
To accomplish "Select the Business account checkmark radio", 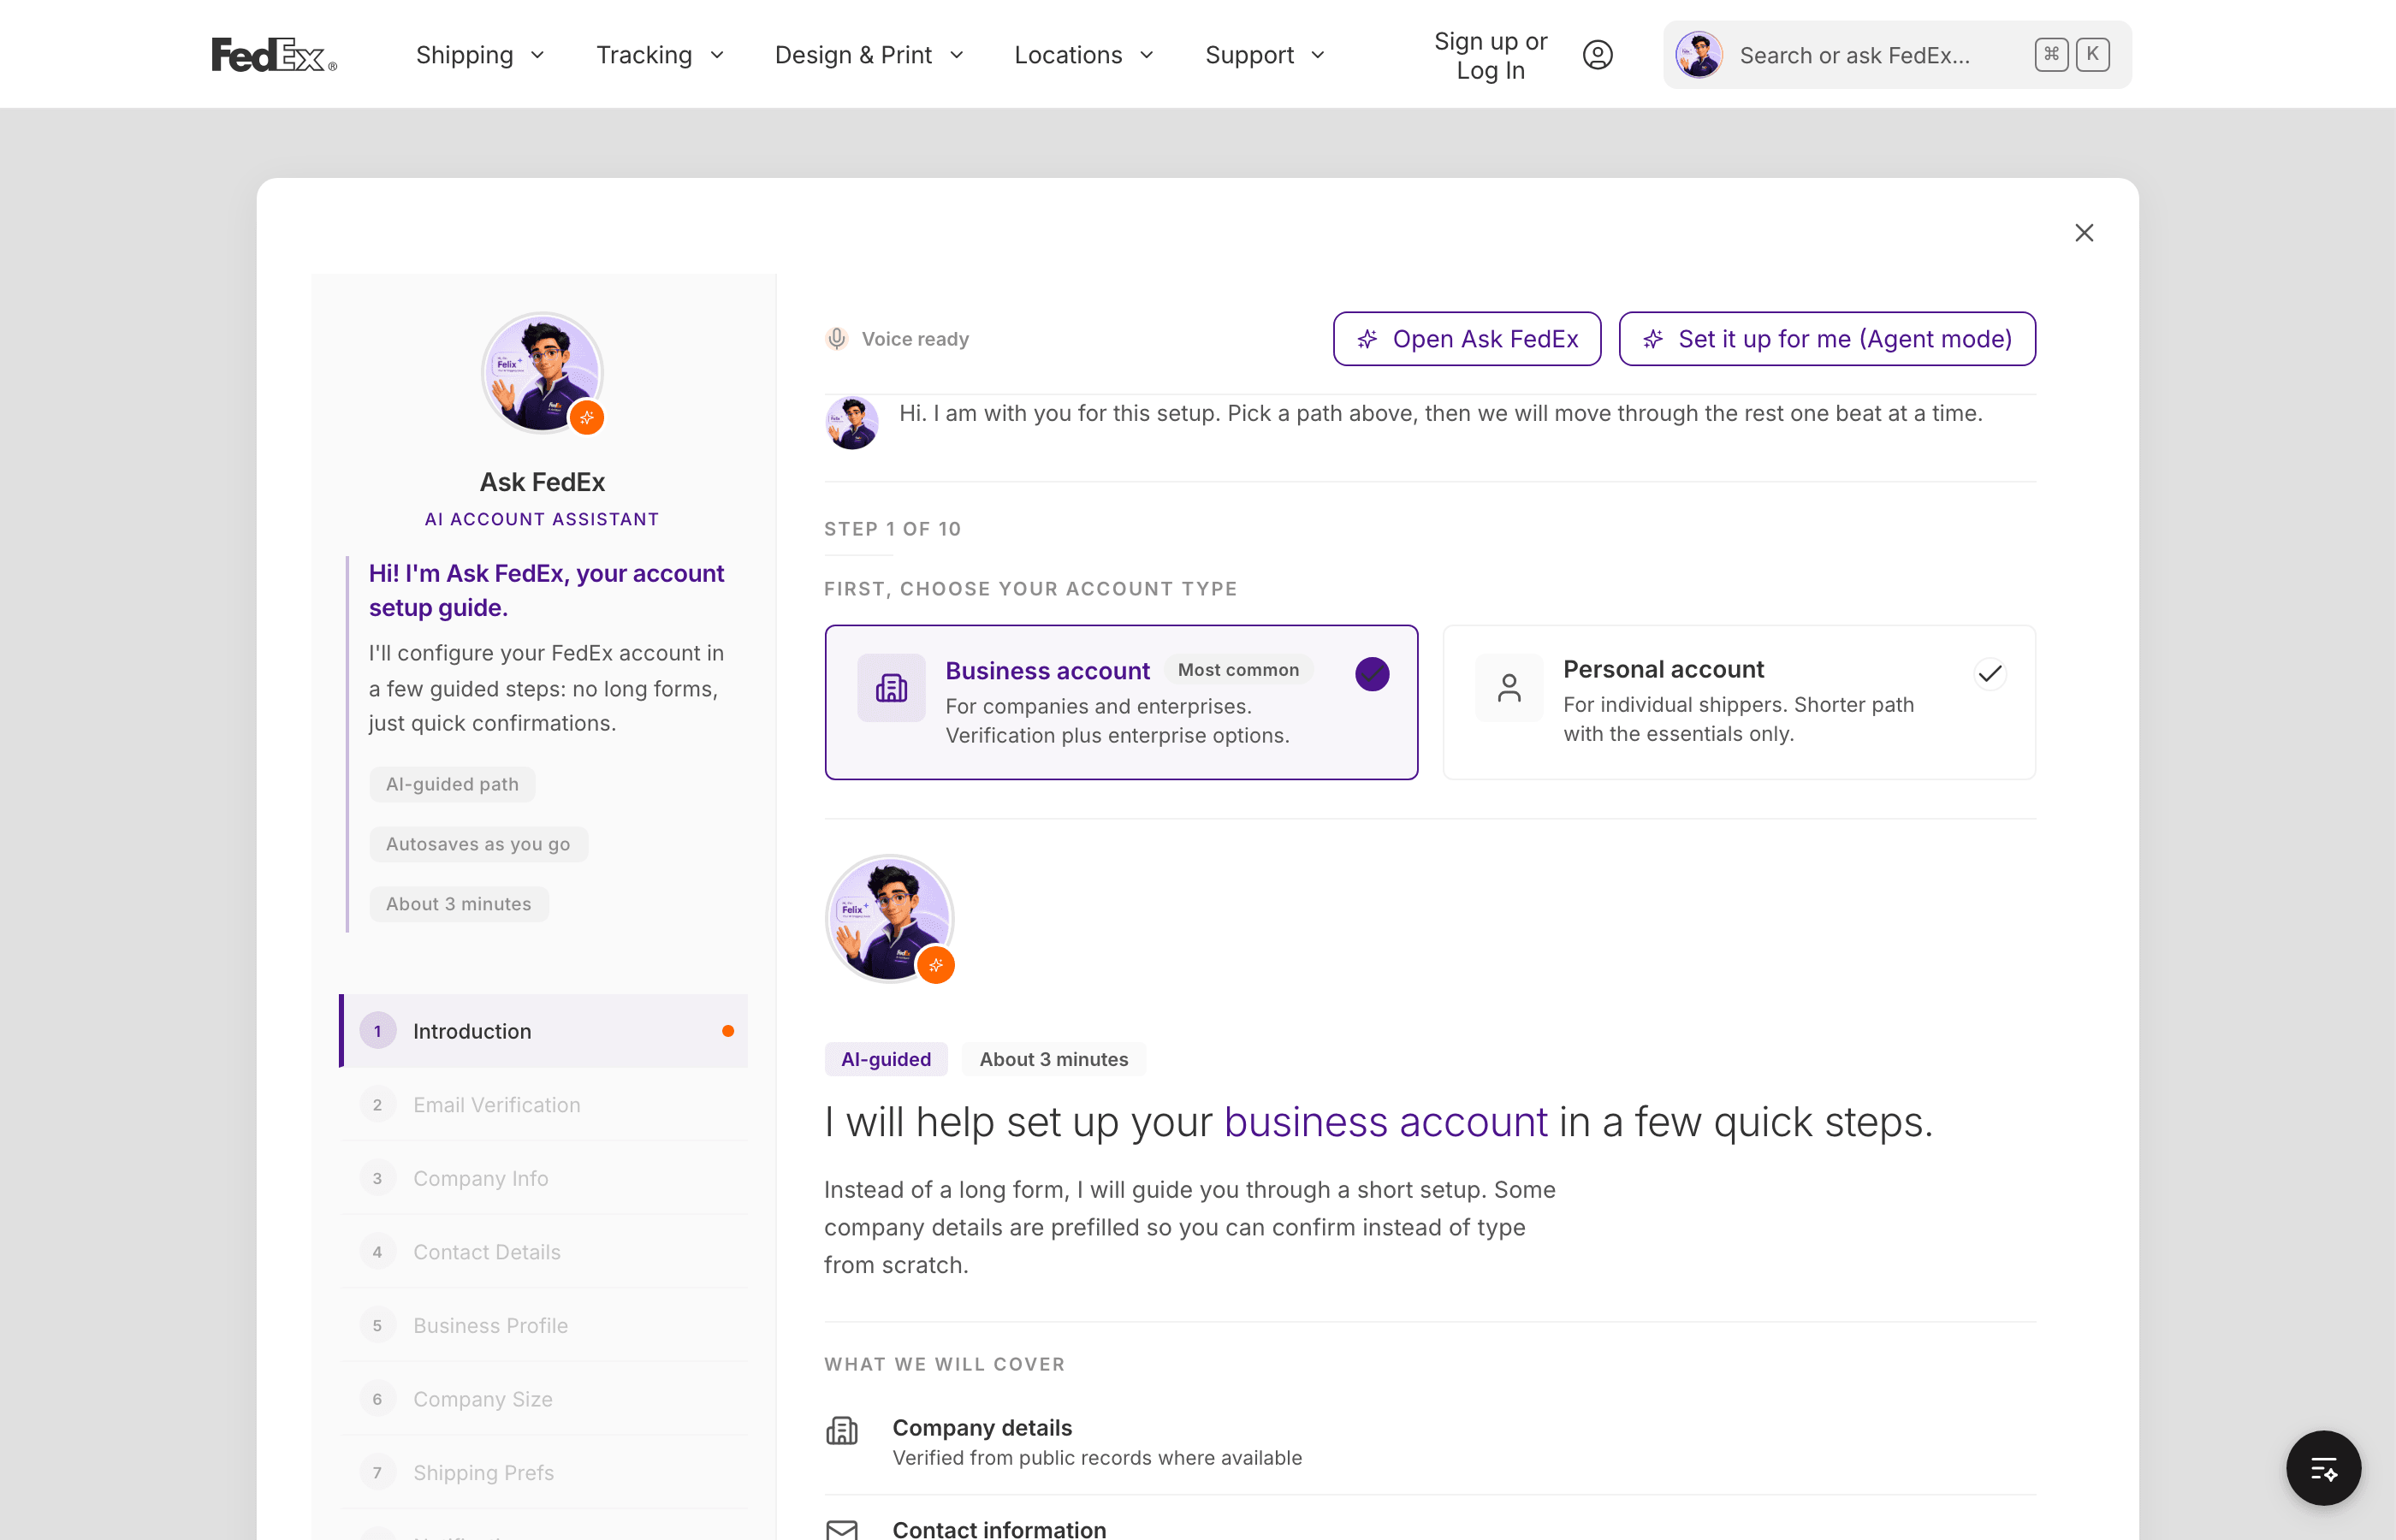I will (1371, 674).
